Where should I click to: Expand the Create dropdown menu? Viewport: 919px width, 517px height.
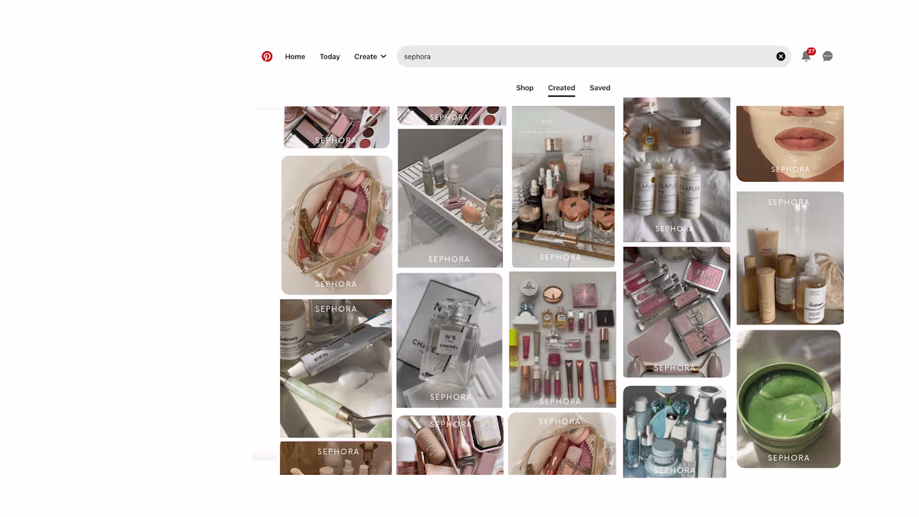[370, 56]
